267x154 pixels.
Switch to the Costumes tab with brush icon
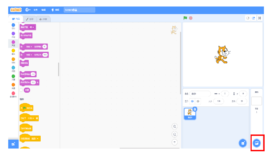[x=30, y=19]
